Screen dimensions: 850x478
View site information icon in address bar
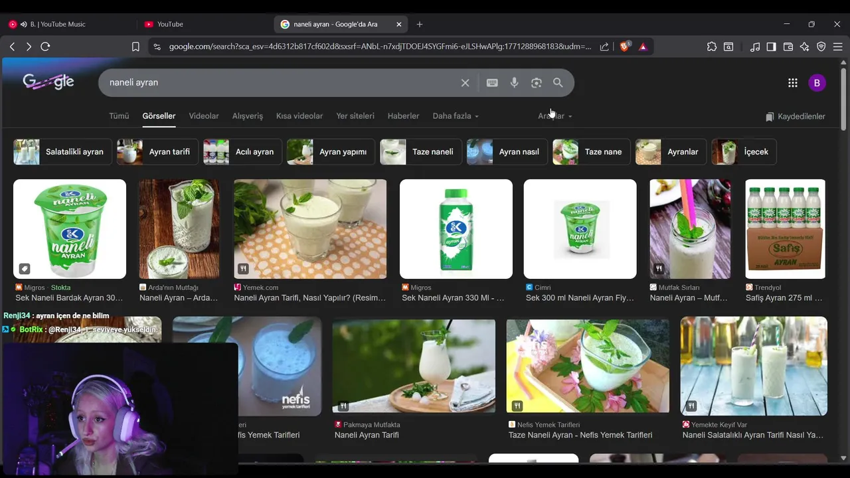click(x=157, y=46)
